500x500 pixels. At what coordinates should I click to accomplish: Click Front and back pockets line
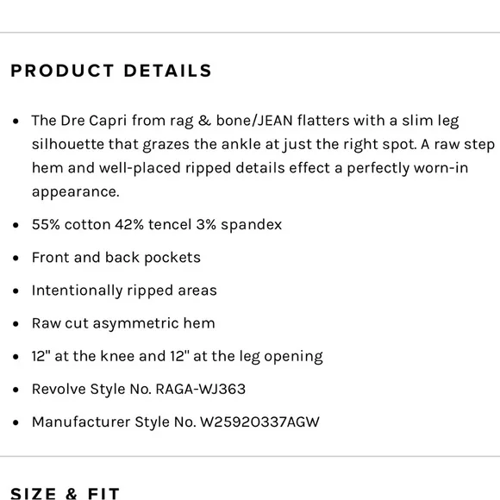coord(116,258)
